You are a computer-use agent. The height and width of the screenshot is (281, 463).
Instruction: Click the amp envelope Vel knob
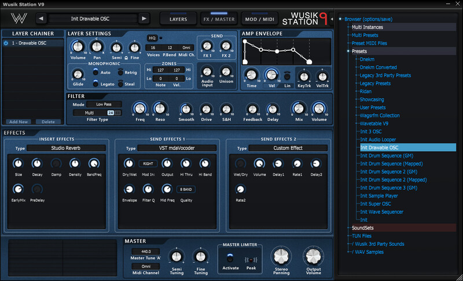(271, 75)
